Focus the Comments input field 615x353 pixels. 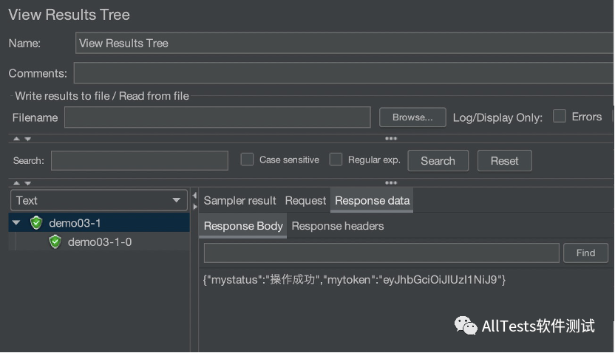[344, 73]
